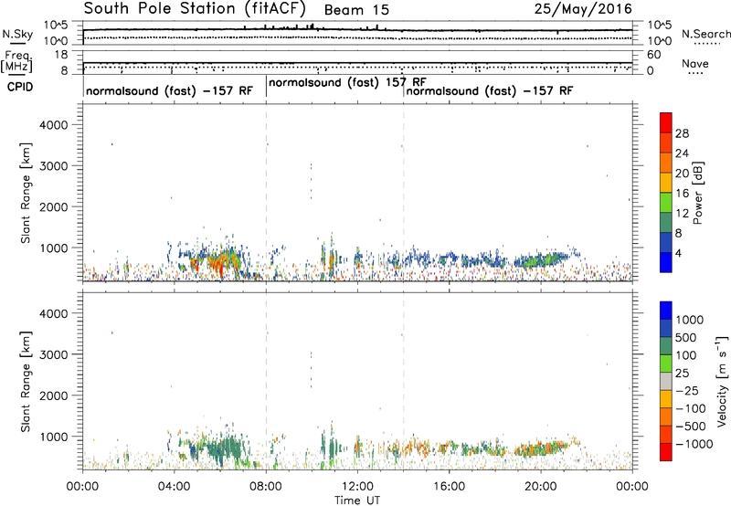The width and height of the screenshot is (731, 506).
Task: Select '28' on the Power colorbar
Action: coord(682,133)
